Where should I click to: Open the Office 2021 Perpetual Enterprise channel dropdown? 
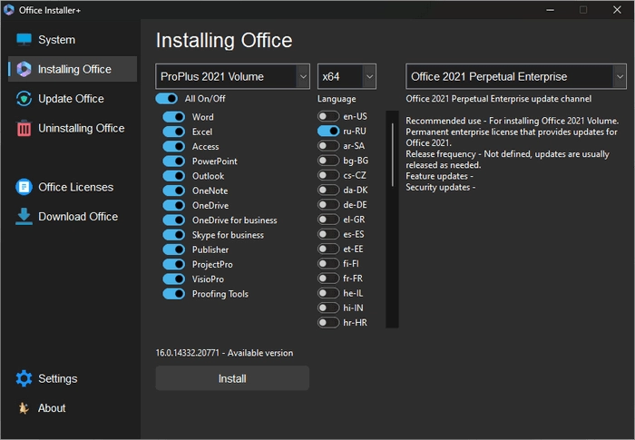pos(515,76)
